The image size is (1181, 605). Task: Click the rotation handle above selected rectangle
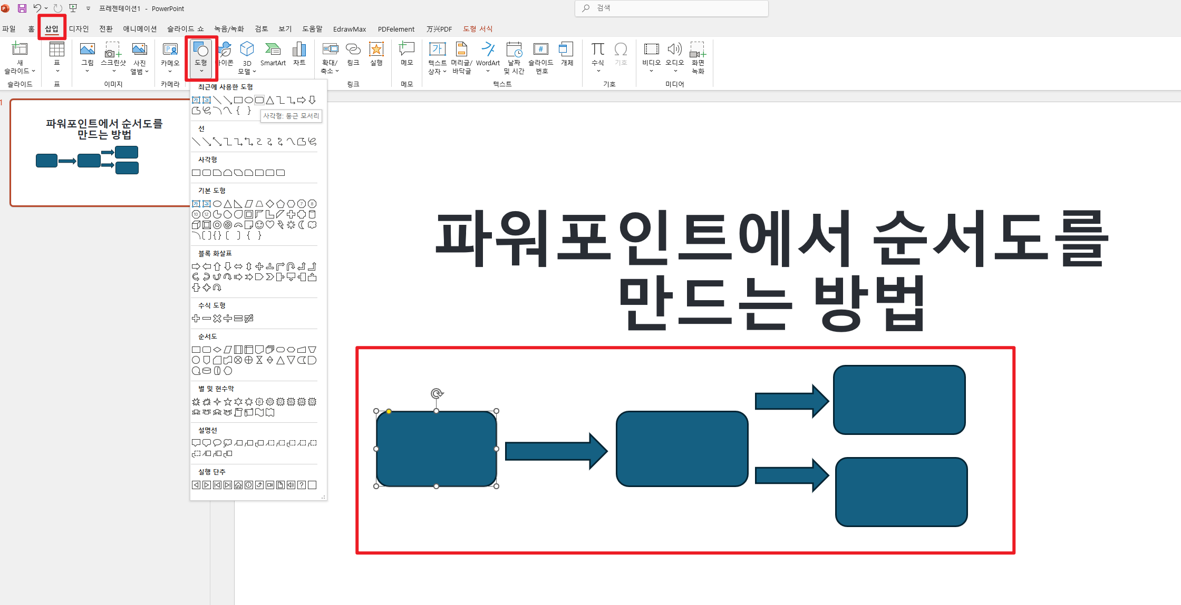437,393
